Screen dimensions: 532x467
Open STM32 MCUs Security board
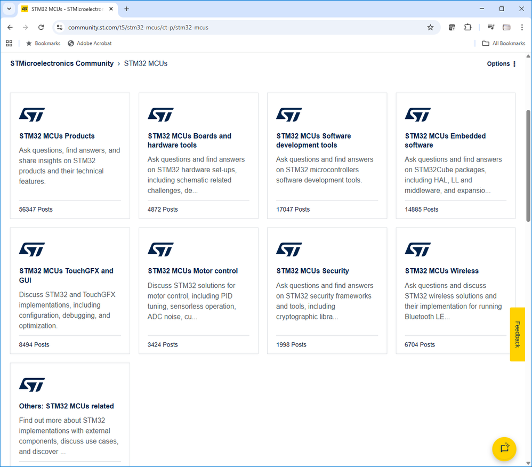coord(312,271)
